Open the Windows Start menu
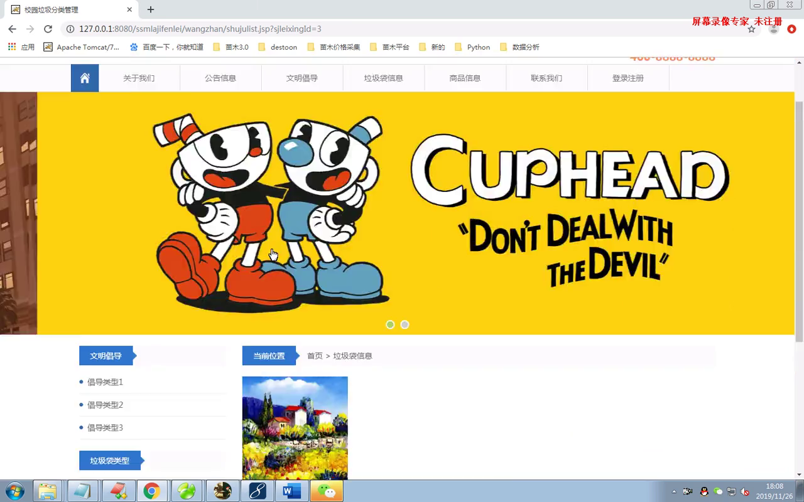Viewport: 804px width, 502px height. [x=14, y=491]
